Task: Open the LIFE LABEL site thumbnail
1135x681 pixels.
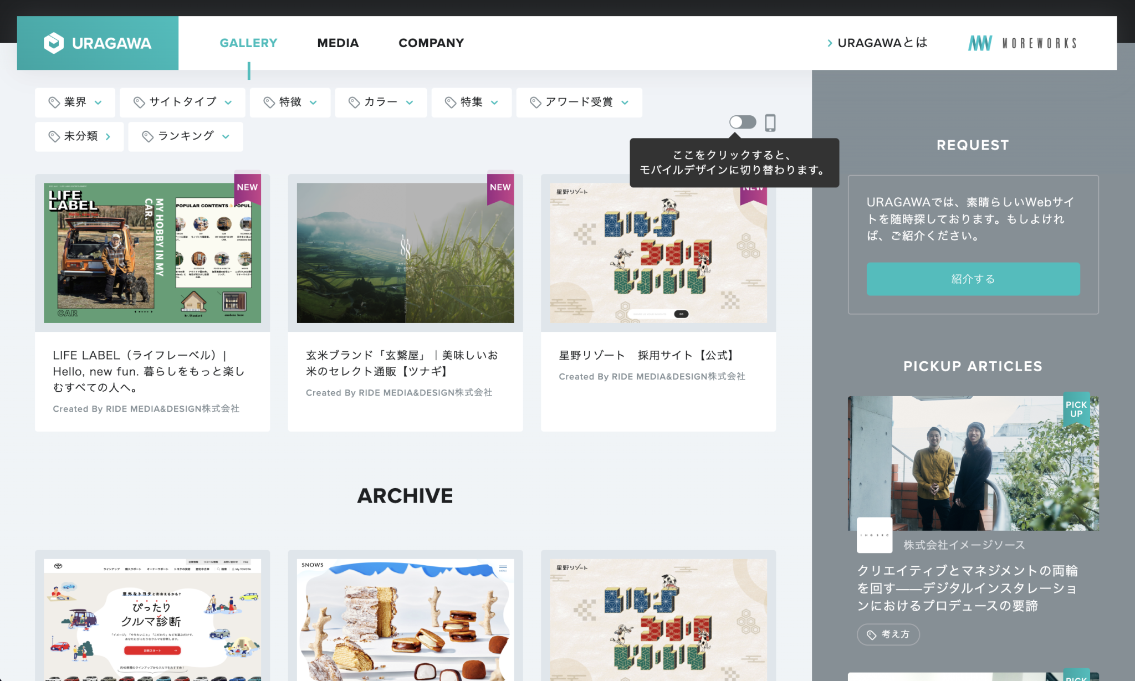Action: tap(152, 253)
